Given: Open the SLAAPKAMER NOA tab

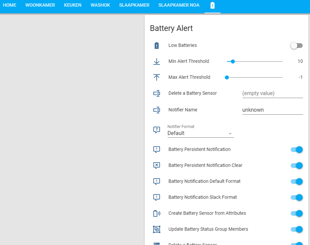Looking at the screenshot, I should coord(179,5).
